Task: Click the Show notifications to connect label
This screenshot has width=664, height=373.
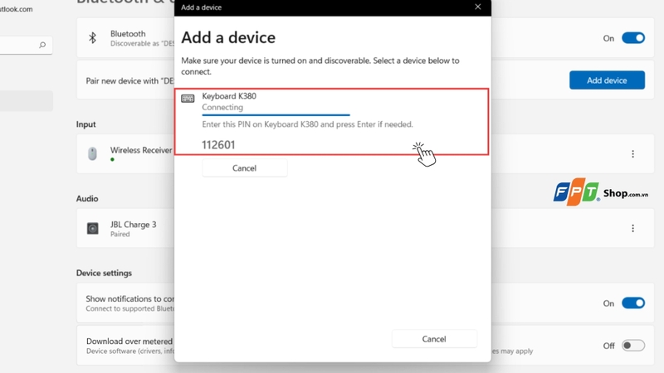Action: 129,299
